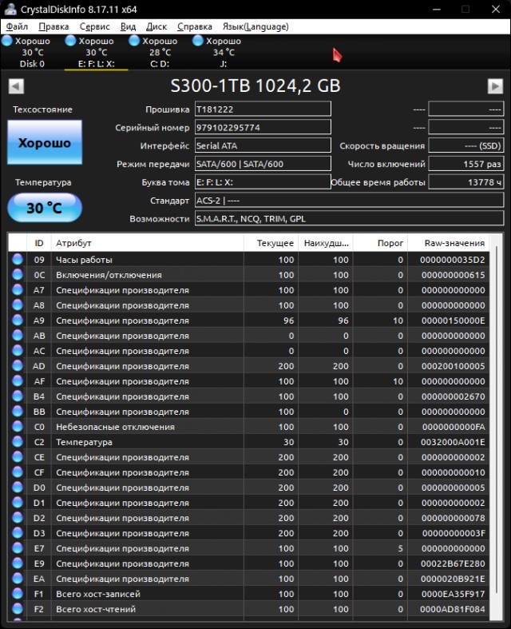Click raw value 0032000A001E
Image resolution: width=511 pixels, height=629 pixels.
pos(453,442)
